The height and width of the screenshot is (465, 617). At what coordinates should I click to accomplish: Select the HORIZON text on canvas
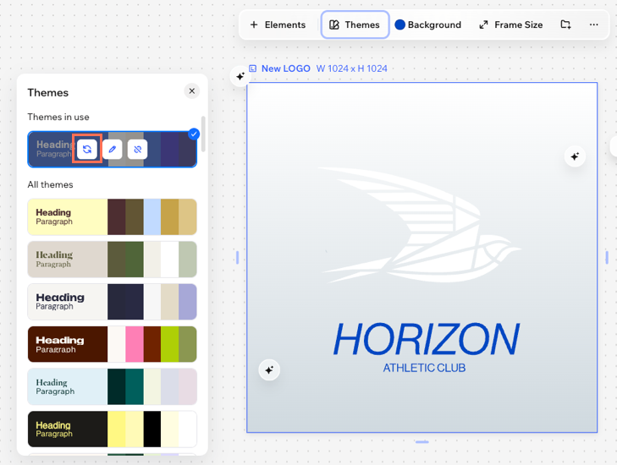coord(427,339)
